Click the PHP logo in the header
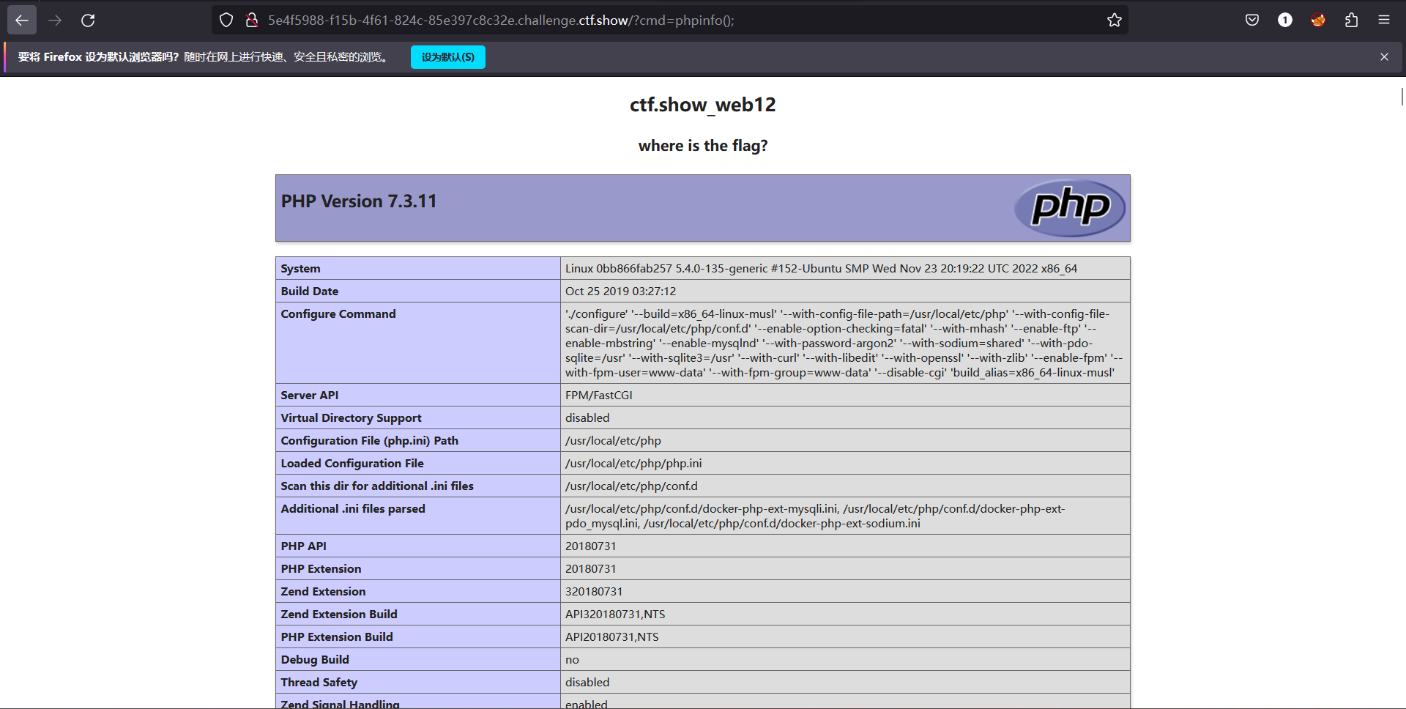Viewport: 1406px width, 709px height. tap(1070, 208)
